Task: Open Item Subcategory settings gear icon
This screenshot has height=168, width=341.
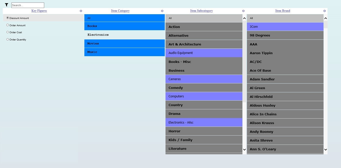Action: pyautogui.click(x=243, y=11)
